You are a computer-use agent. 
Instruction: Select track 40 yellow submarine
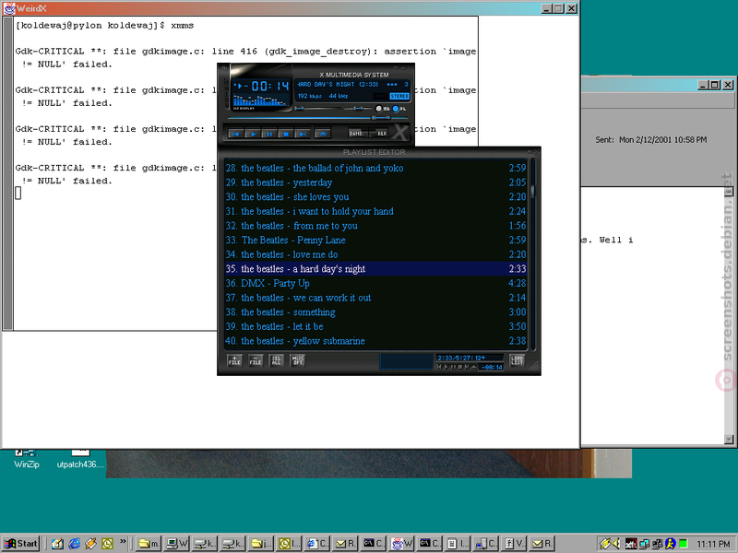pyautogui.click(x=375, y=341)
